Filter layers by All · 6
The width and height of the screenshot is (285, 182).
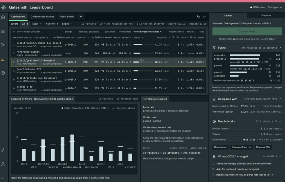tap(25, 24)
